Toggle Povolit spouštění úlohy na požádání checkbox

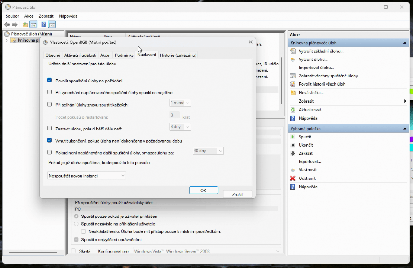point(50,80)
